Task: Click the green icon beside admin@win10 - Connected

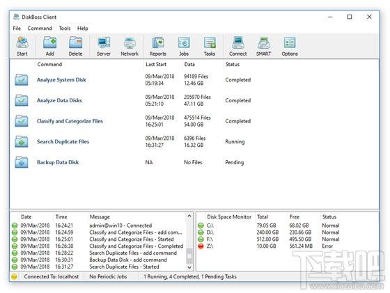Action: tap(15, 225)
